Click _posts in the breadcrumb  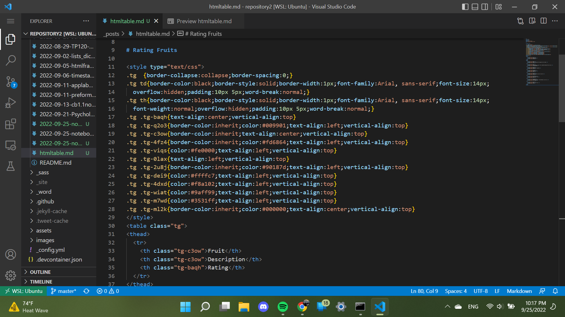tap(111, 34)
